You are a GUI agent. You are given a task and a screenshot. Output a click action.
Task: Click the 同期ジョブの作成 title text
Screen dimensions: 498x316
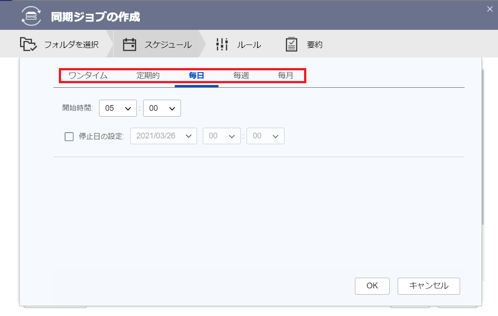(95, 17)
